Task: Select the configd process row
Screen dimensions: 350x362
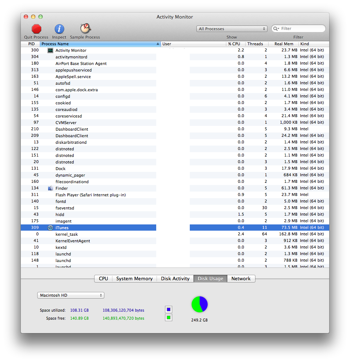Action: click(x=175, y=96)
